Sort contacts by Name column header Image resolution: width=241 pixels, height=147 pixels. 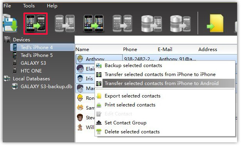click(x=82, y=50)
